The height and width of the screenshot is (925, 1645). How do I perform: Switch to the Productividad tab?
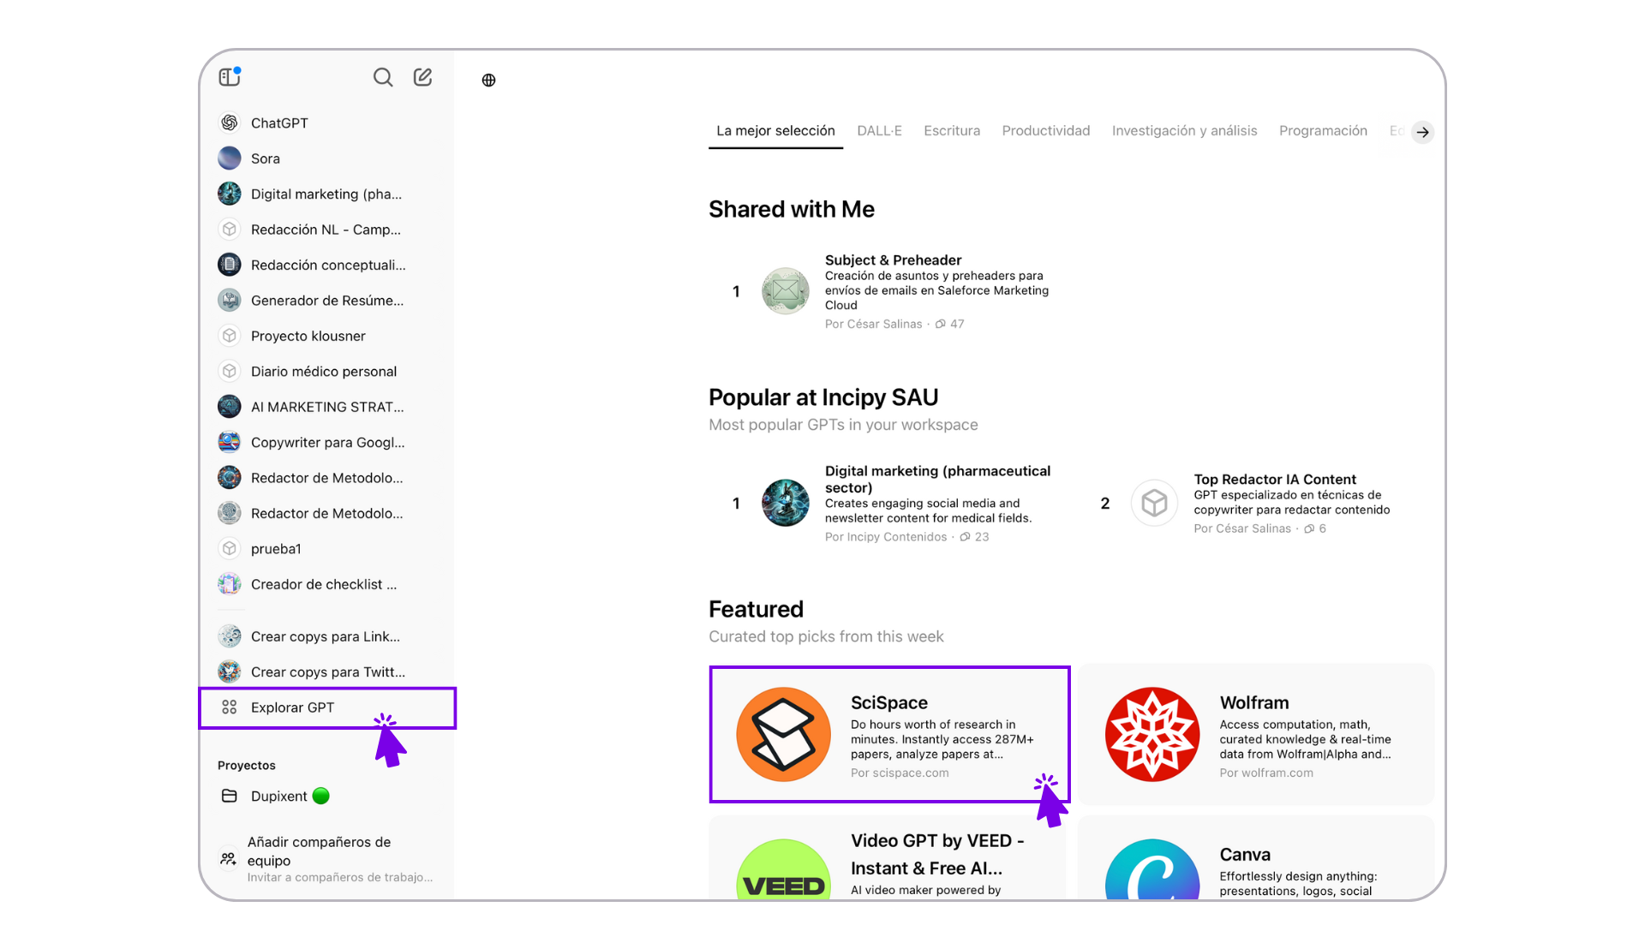(x=1045, y=131)
